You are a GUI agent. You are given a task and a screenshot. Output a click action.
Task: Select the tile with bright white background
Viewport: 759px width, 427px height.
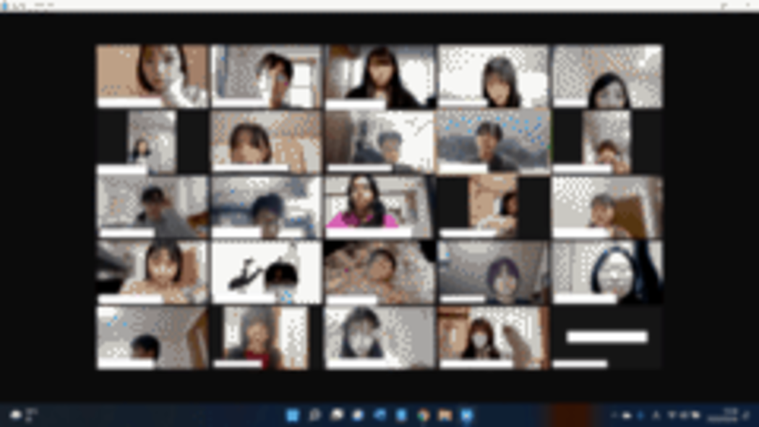point(266,272)
